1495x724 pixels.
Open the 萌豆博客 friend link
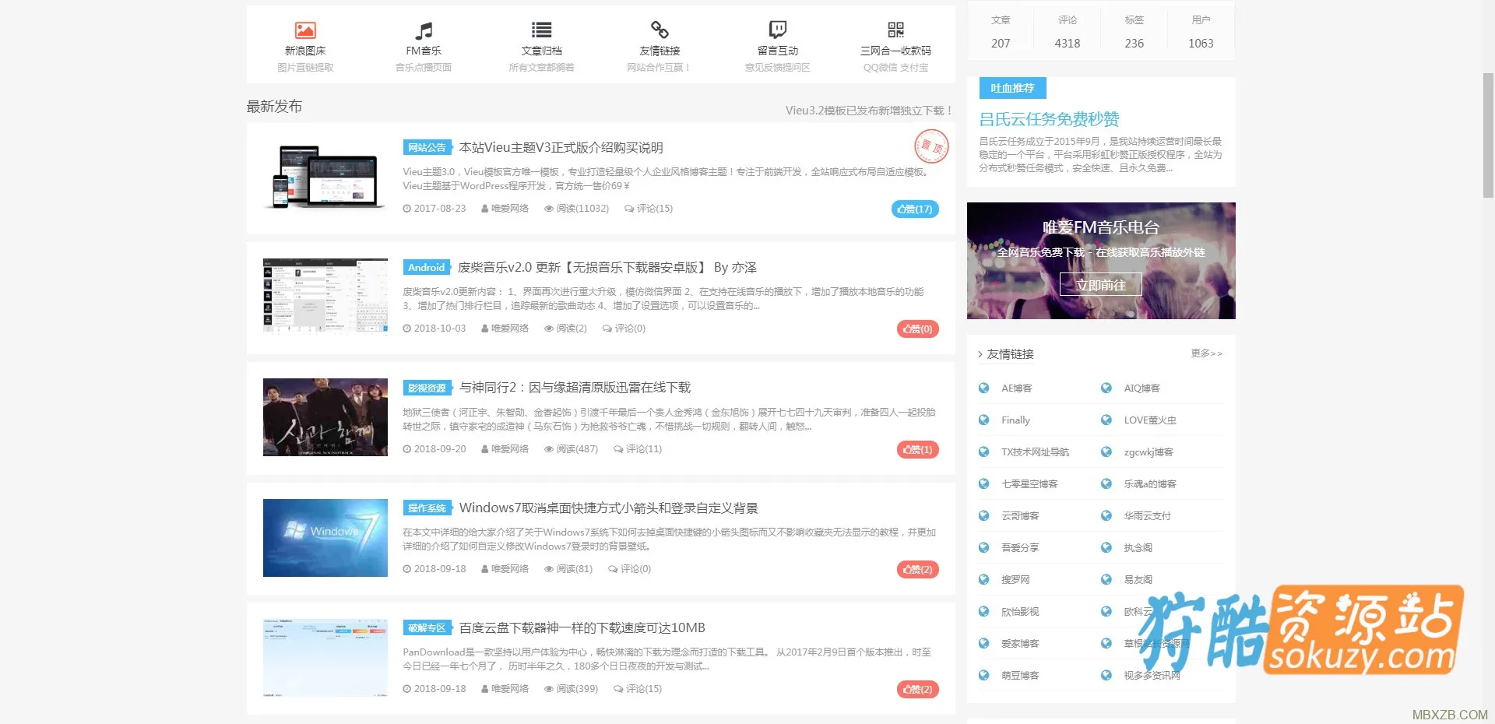pyautogui.click(x=1020, y=675)
